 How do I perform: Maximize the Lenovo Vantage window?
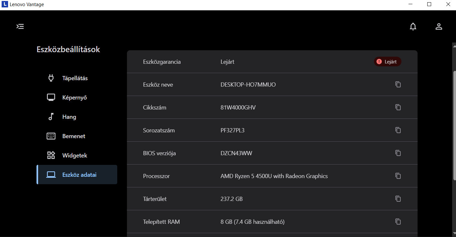(x=429, y=5)
